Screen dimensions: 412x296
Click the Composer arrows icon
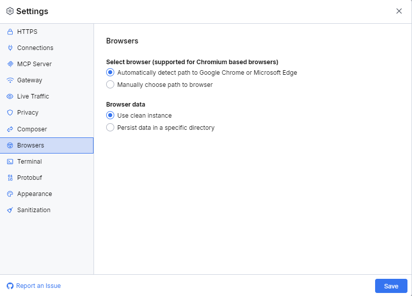click(x=11, y=129)
